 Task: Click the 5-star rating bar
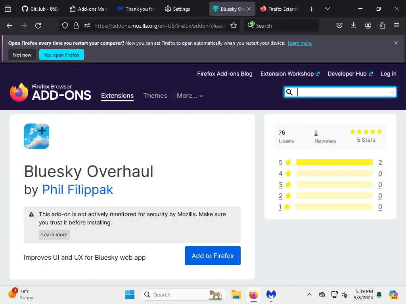click(x=334, y=162)
